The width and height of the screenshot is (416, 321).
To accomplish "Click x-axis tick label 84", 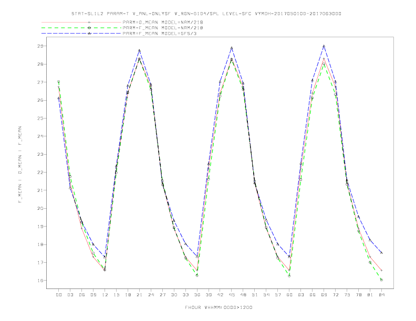I will tap(381, 295).
